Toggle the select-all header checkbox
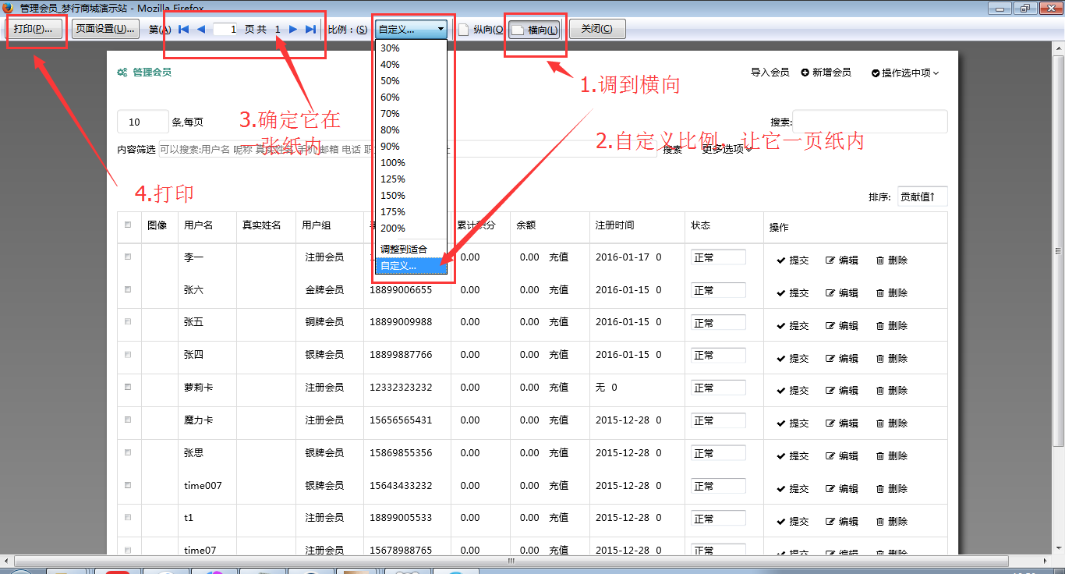The height and width of the screenshot is (574, 1065). 129,225
